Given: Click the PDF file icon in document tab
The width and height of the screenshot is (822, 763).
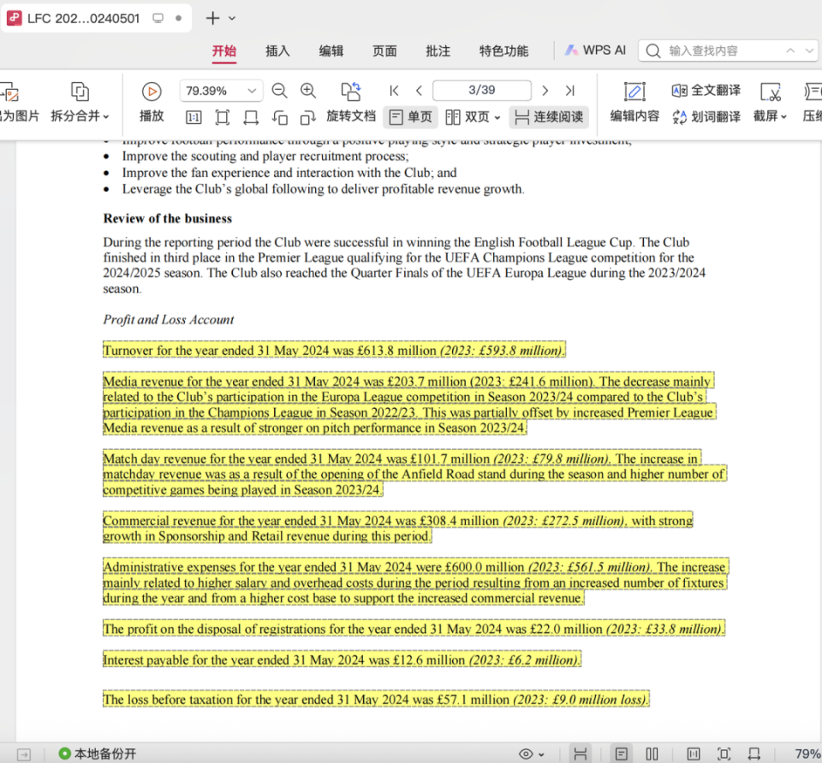Looking at the screenshot, I should pyautogui.click(x=15, y=18).
